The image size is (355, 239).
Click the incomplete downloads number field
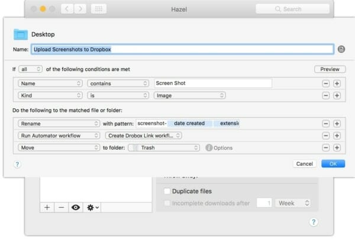(x=264, y=203)
